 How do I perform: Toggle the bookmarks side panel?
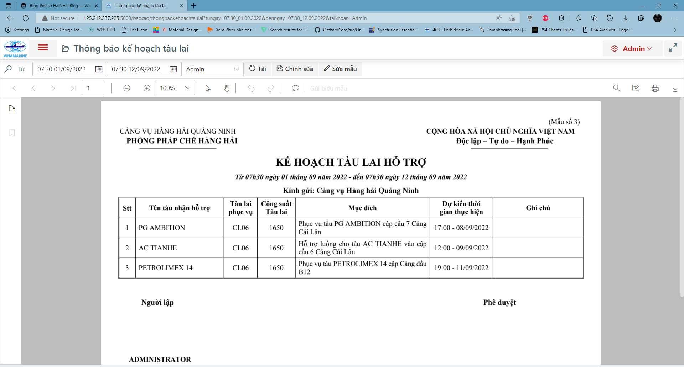pyautogui.click(x=12, y=133)
